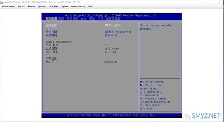The height and width of the screenshot is (122, 224).
Task: Click the 'Choose the system default language' help text
Action: tap(157, 27)
